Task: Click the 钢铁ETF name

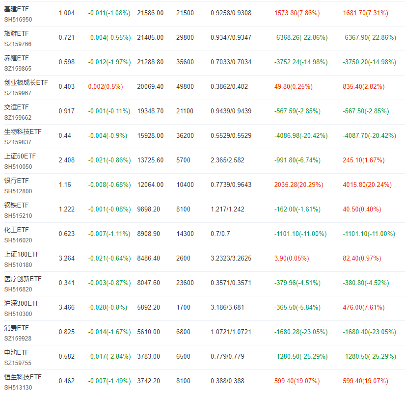Action: coord(16,205)
